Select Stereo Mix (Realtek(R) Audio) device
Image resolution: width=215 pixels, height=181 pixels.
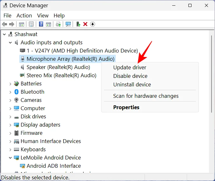pos(62,75)
